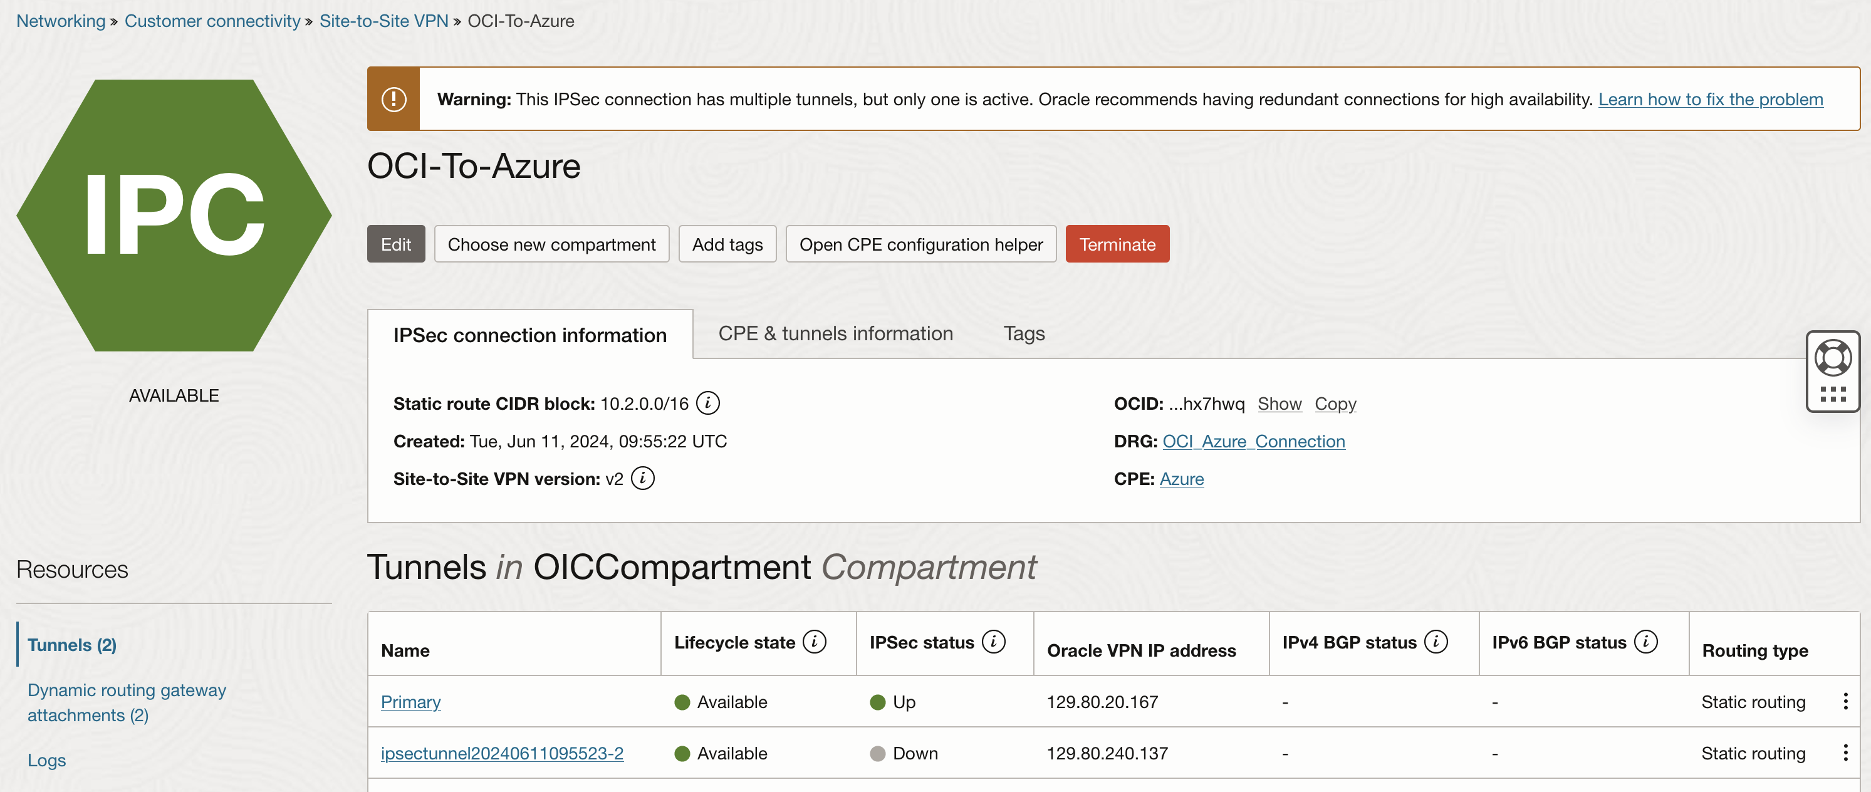Switch to CPE & tunnels information tab
The image size is (1871, 792).
(835, 333)
